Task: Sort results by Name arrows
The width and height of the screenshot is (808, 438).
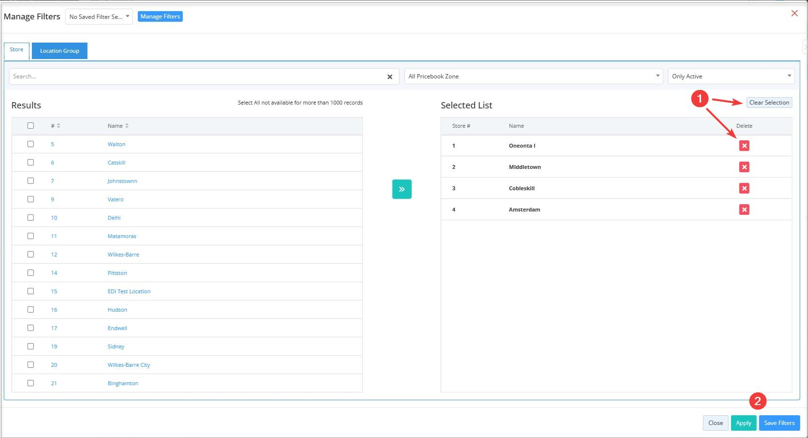Action: (127, 126)
